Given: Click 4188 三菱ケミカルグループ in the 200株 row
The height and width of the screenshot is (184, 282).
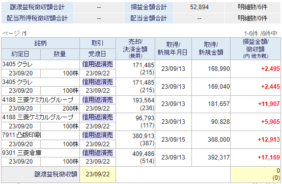Looking at the screenshot, I should click(x=38, y=99).
